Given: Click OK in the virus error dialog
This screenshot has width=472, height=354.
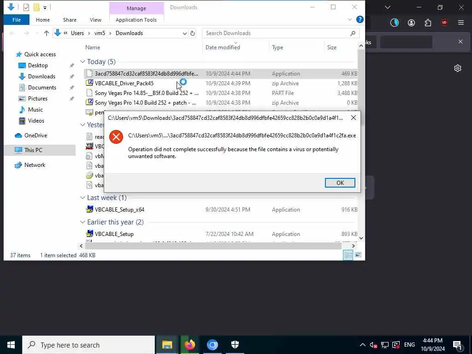Looking at the screenshot, I should [340, 183].
